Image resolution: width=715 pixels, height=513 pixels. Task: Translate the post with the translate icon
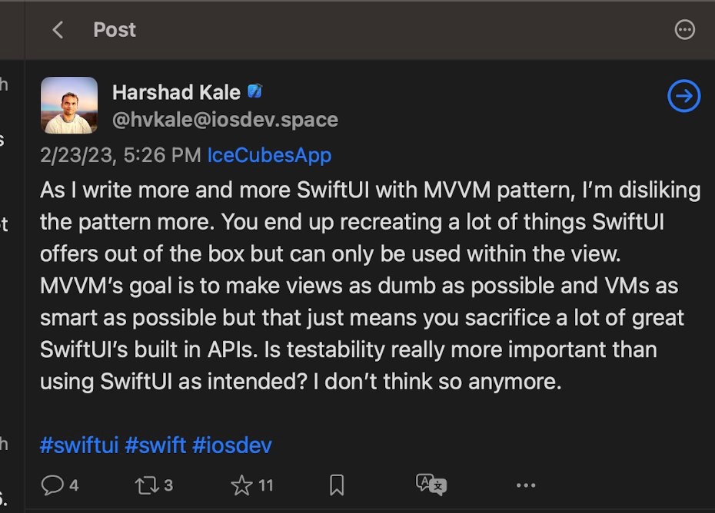click(431, 485)
